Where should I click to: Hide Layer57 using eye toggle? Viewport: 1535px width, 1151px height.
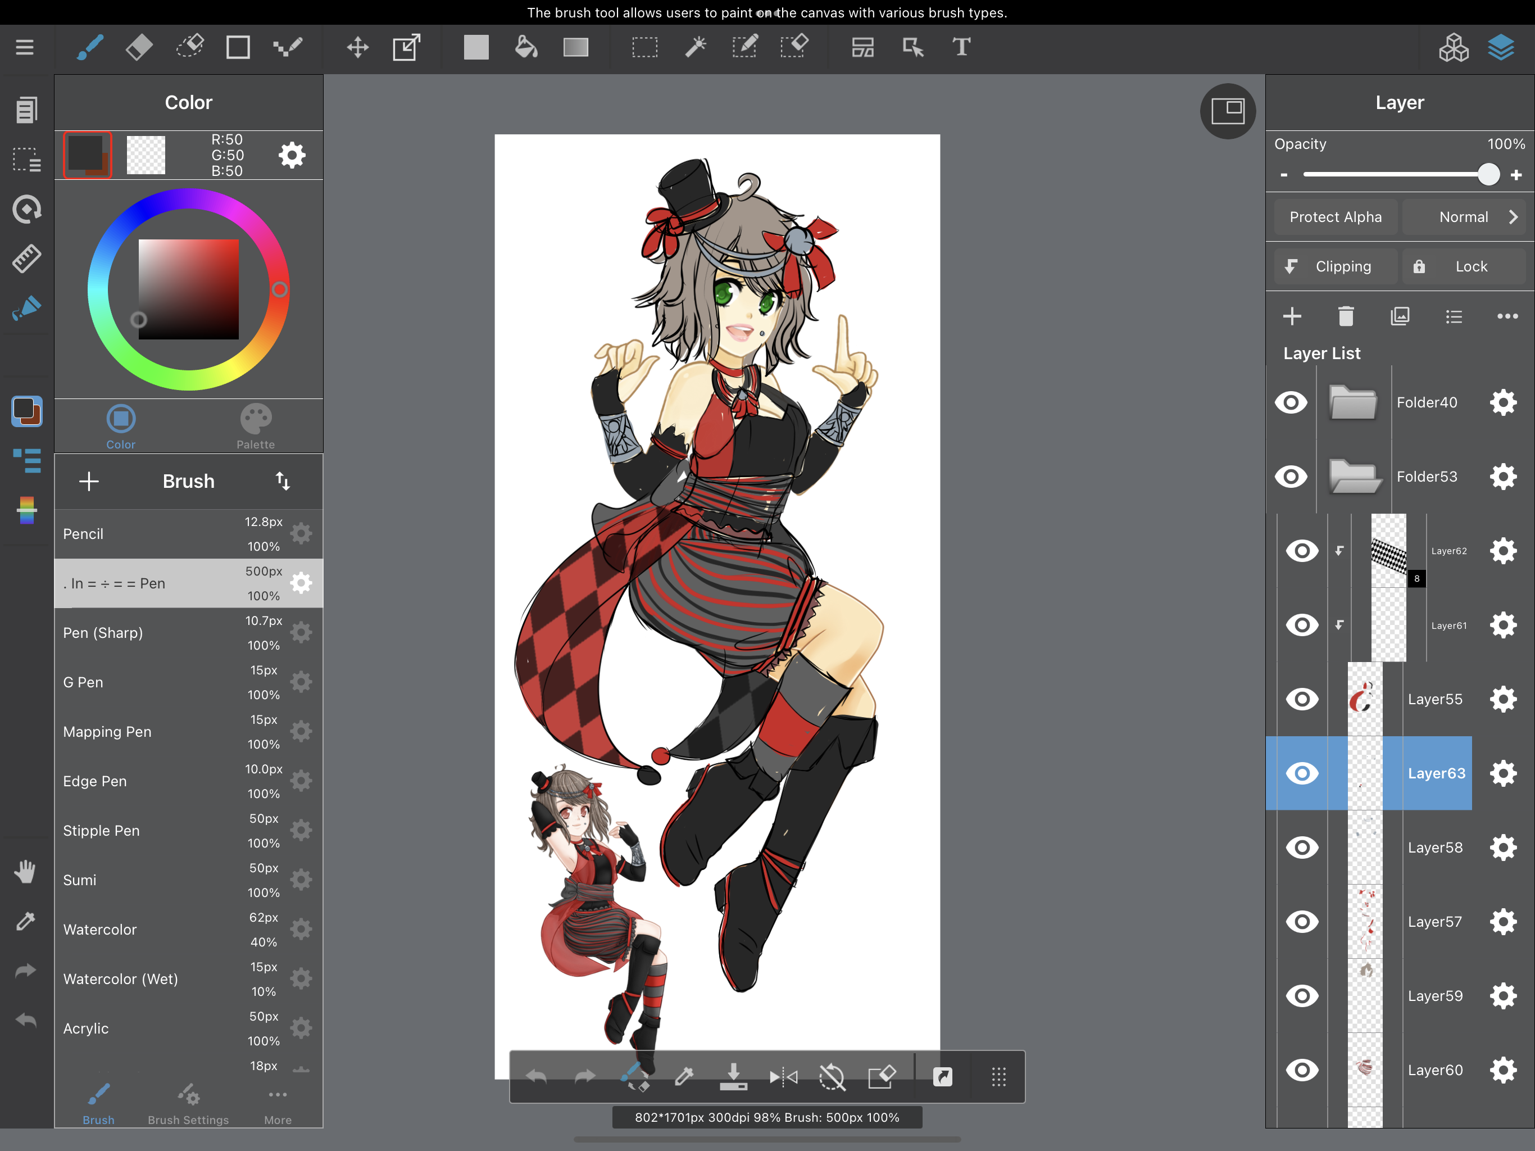tap(1302, 922)
